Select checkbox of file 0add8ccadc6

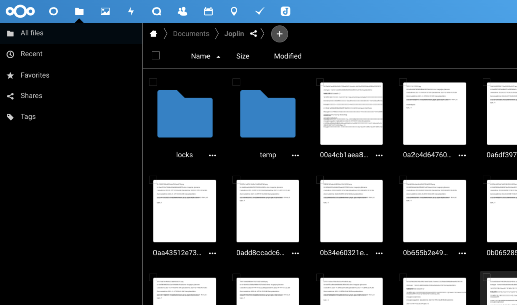pyautogui.click(x=236, y=180)
